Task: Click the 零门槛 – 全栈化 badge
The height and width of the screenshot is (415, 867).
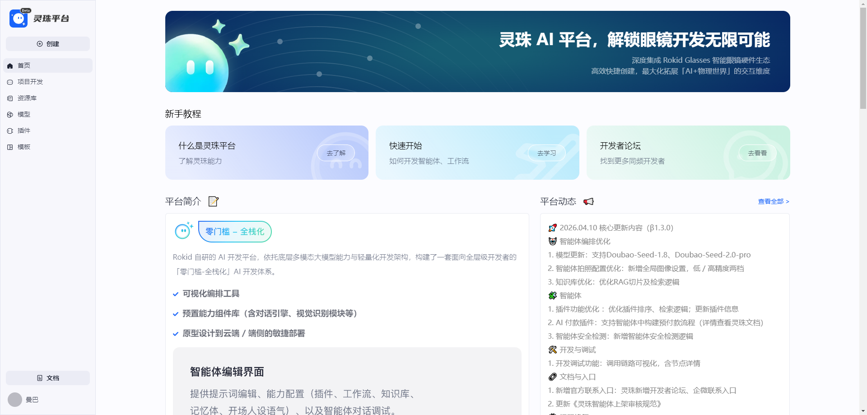Action: point(235,232)
